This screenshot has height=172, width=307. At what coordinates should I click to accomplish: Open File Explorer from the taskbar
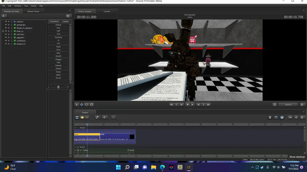point(153,167)
